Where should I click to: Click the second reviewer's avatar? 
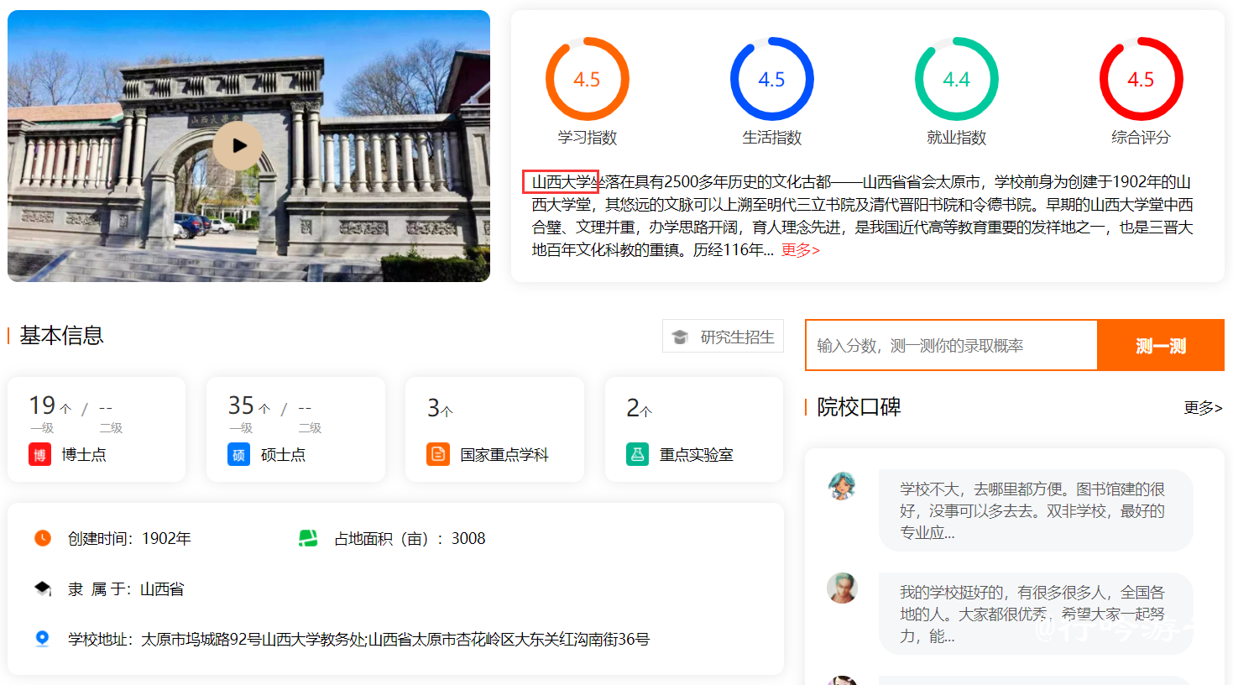(842, 588)
